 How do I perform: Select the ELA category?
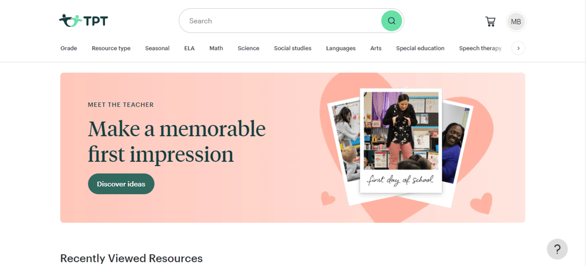189,48
